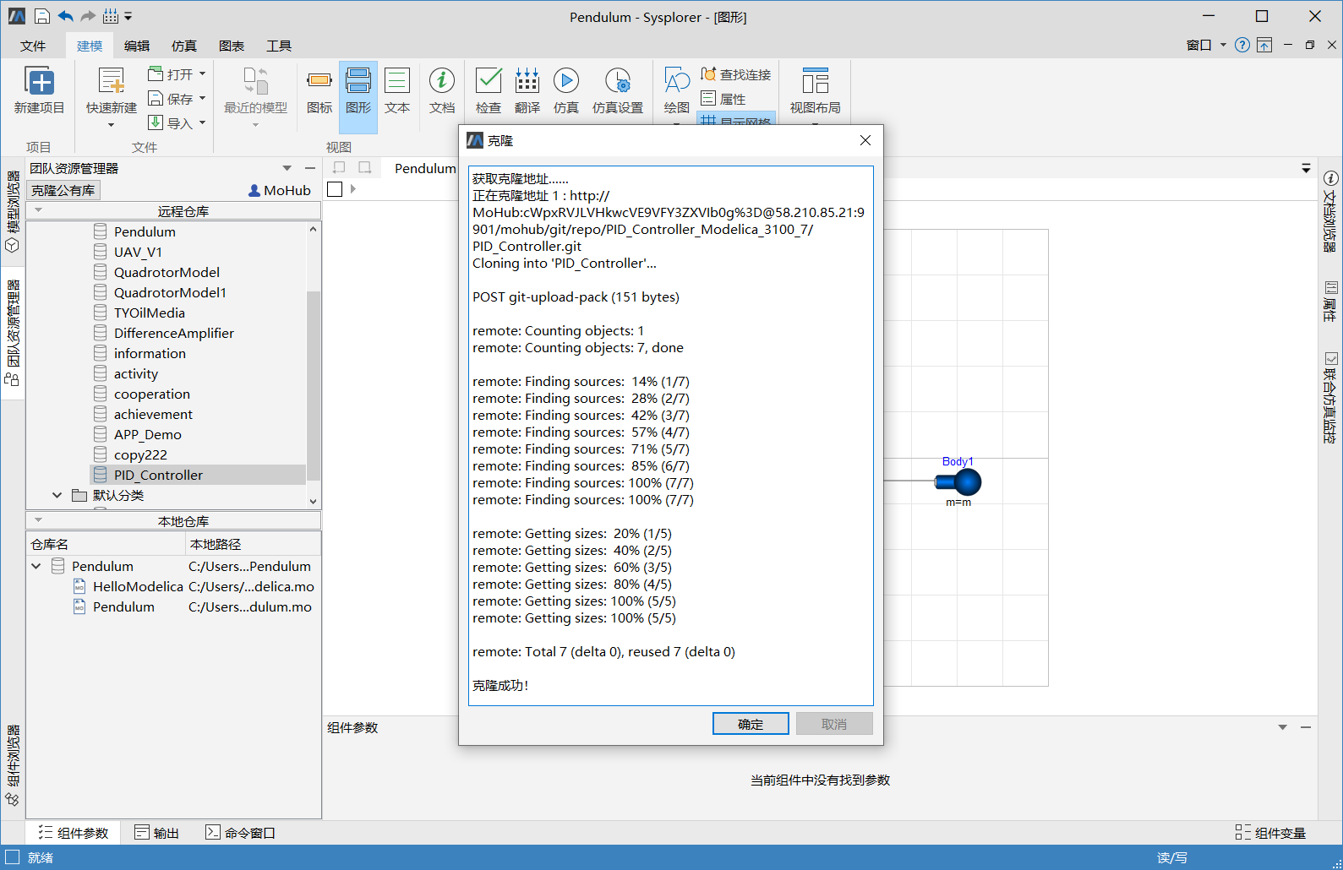Switch to the 仿真 ribbon tab
Screen dimensions: 1343x870
point(184,46)
